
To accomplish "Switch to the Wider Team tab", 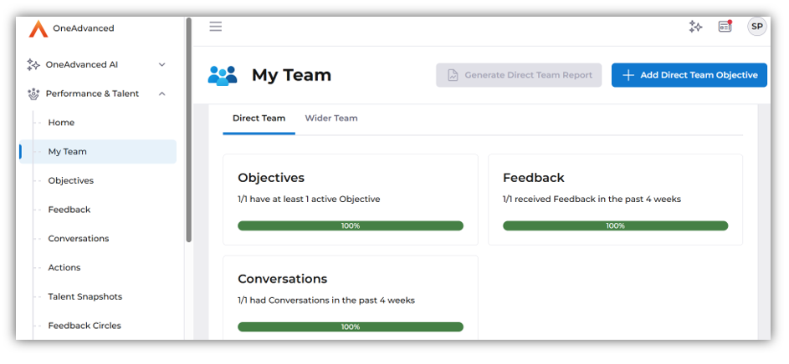I will pyautogui.click(x=331, y=119).
